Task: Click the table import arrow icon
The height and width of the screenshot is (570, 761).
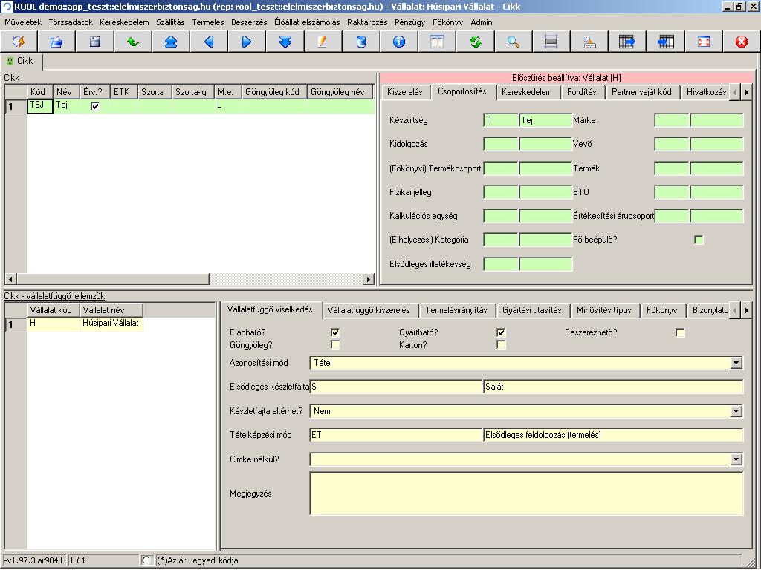Action: pyautogui.click(x=665, y=42)
